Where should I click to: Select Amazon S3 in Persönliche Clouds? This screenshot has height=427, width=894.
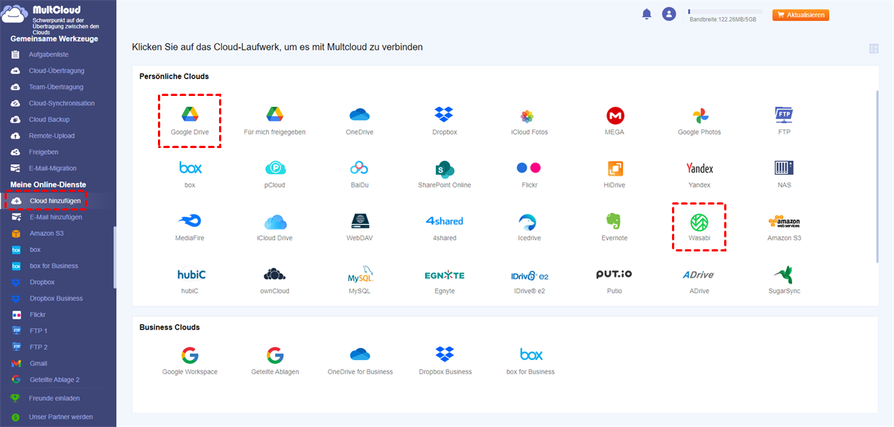pos(784,221)
